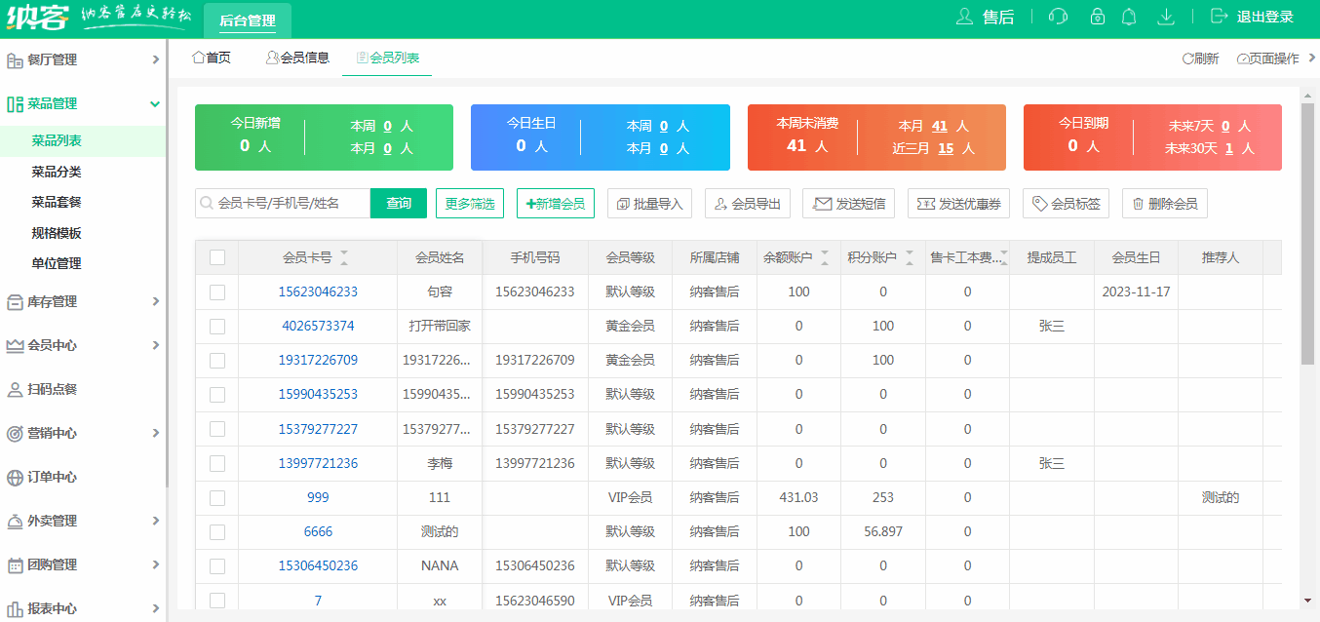
Task: Click the download icon in the header
Action: [x=1165, y=17]
